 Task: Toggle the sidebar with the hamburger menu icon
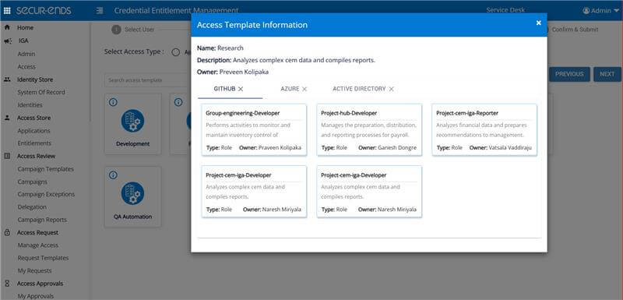point(100,11)
